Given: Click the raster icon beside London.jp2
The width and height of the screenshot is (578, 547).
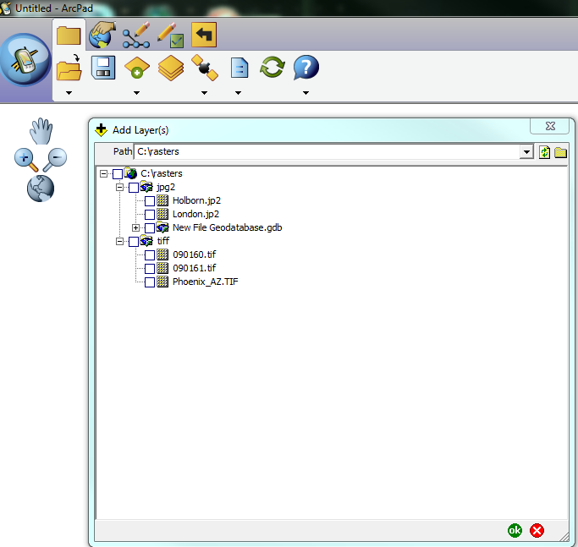Looking at the screenshot, I should [x=162, y=214].
